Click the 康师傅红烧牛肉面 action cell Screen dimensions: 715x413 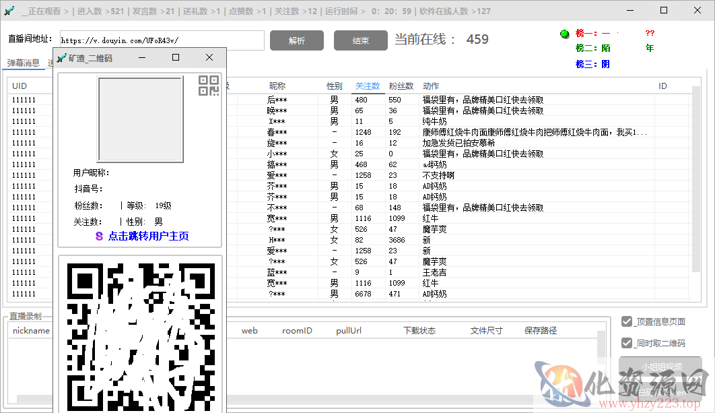tap(535, 132)
